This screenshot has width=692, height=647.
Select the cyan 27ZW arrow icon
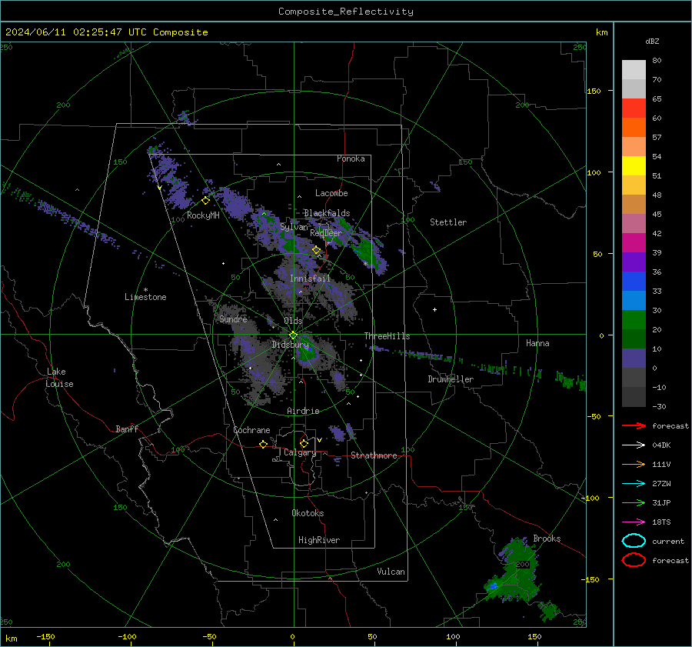click(x=634, y=484)
